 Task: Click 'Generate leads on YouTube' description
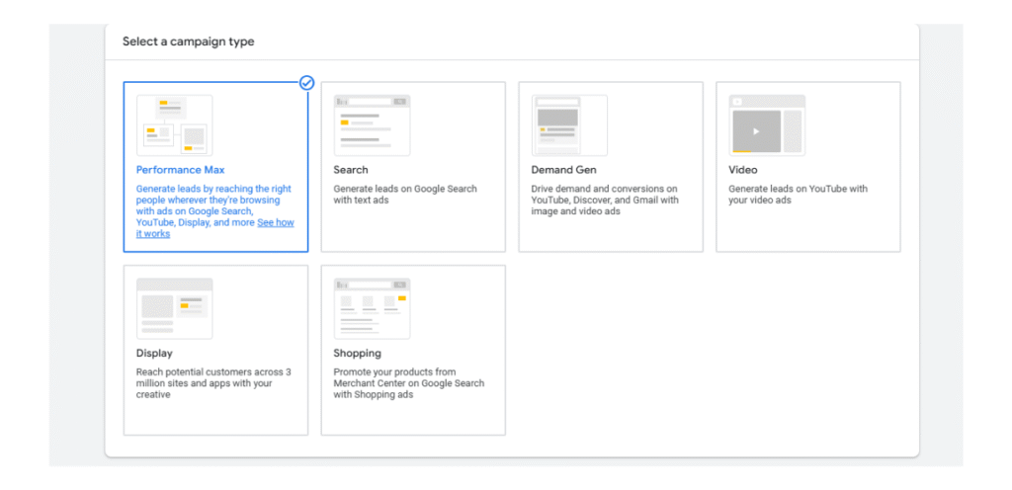798,195
